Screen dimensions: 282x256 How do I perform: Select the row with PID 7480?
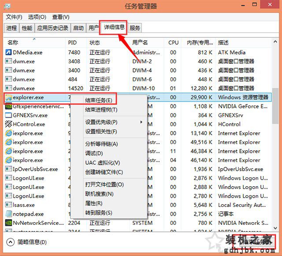(137, 52)
